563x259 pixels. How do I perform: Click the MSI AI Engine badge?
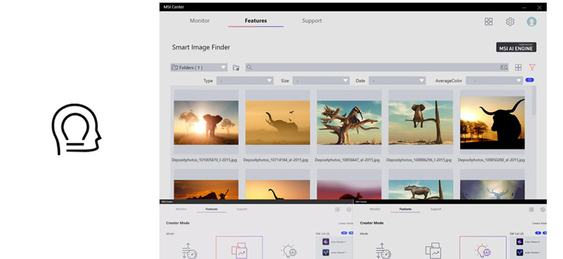(516, 47)
